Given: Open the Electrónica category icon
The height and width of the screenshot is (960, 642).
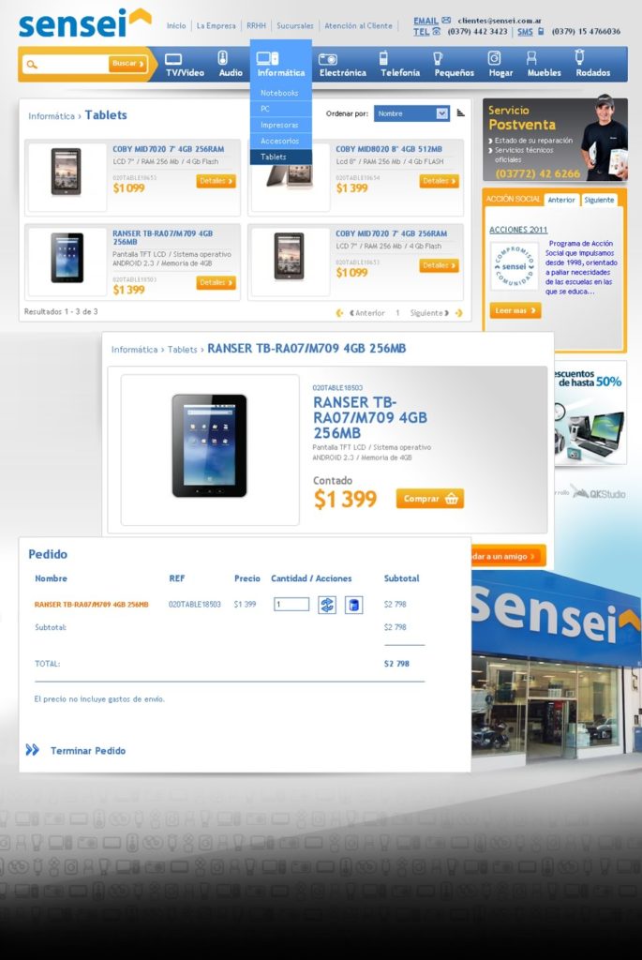Looking at the screenshot, I should [x=328, y=59].
